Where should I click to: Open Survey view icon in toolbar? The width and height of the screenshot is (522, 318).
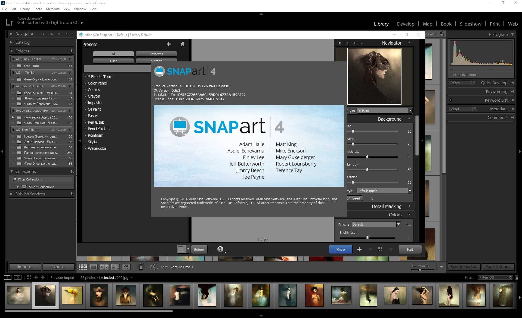coord(115,267)
